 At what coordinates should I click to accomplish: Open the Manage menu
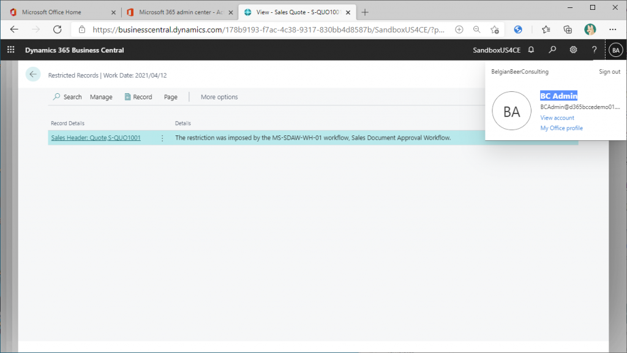click(x=101, y=97)
